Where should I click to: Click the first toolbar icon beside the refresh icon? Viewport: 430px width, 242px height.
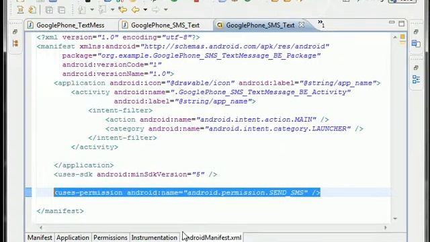pos(20,10)
